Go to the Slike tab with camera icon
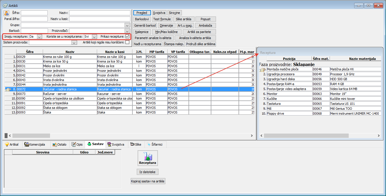386x196 pixels. (x=136, y=144)
